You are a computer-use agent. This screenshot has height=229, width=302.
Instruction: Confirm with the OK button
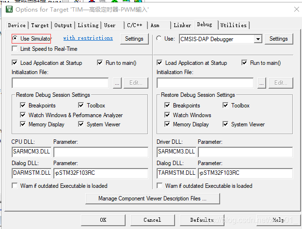(x=103, y=220)
